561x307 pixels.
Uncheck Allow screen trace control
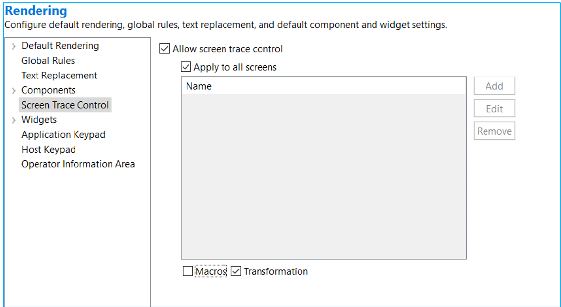165,49
